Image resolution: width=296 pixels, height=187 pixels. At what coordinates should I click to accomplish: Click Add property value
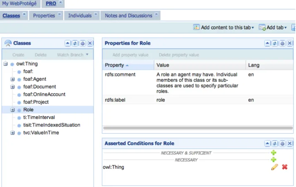click(x=130, y=55)
